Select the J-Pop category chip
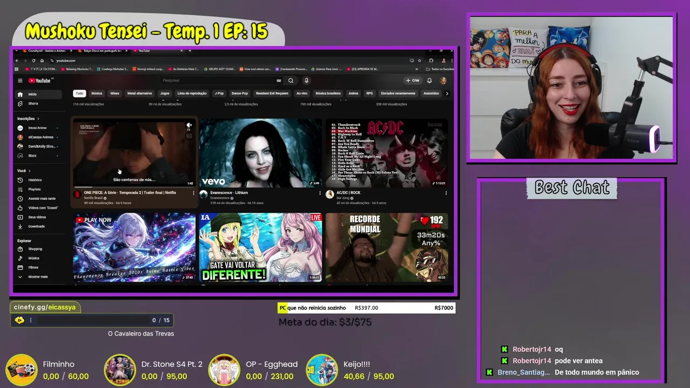The height and width of the screenshot is (388, 690). pyautogui.click(x=219, y=93)
